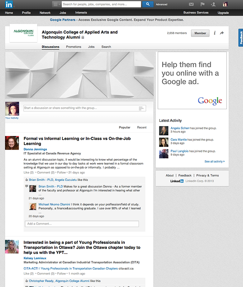The width and height of the screenshot is (243, 287).
Task: Open the Advanced search link
Action: click(161, 4)
